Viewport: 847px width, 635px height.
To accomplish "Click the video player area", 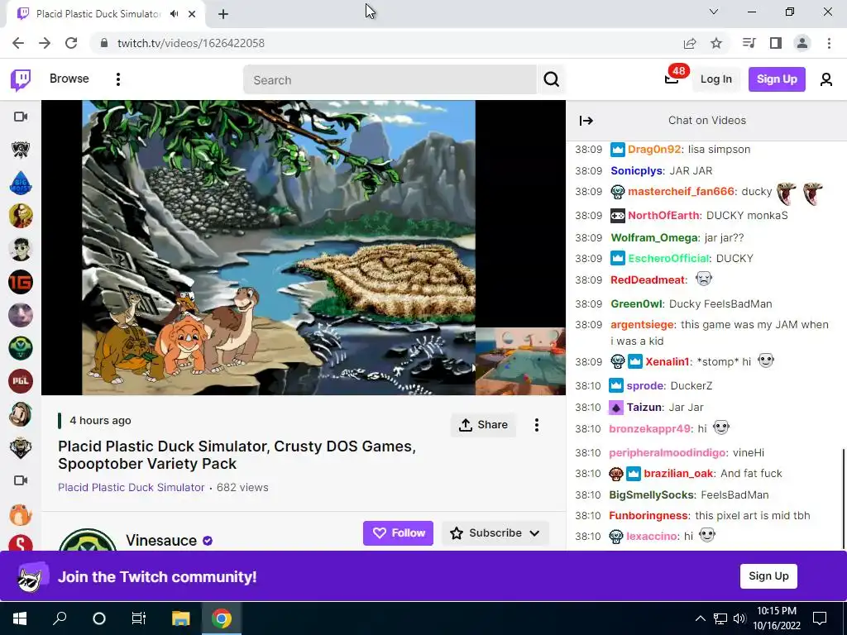I will [304, 248].
